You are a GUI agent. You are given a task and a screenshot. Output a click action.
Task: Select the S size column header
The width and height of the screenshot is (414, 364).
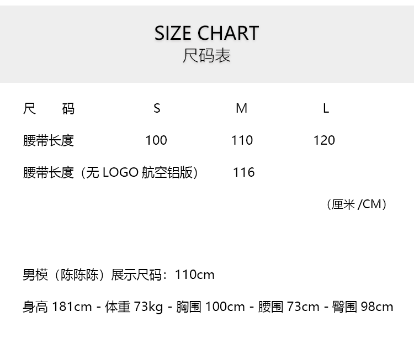[157, 108]
